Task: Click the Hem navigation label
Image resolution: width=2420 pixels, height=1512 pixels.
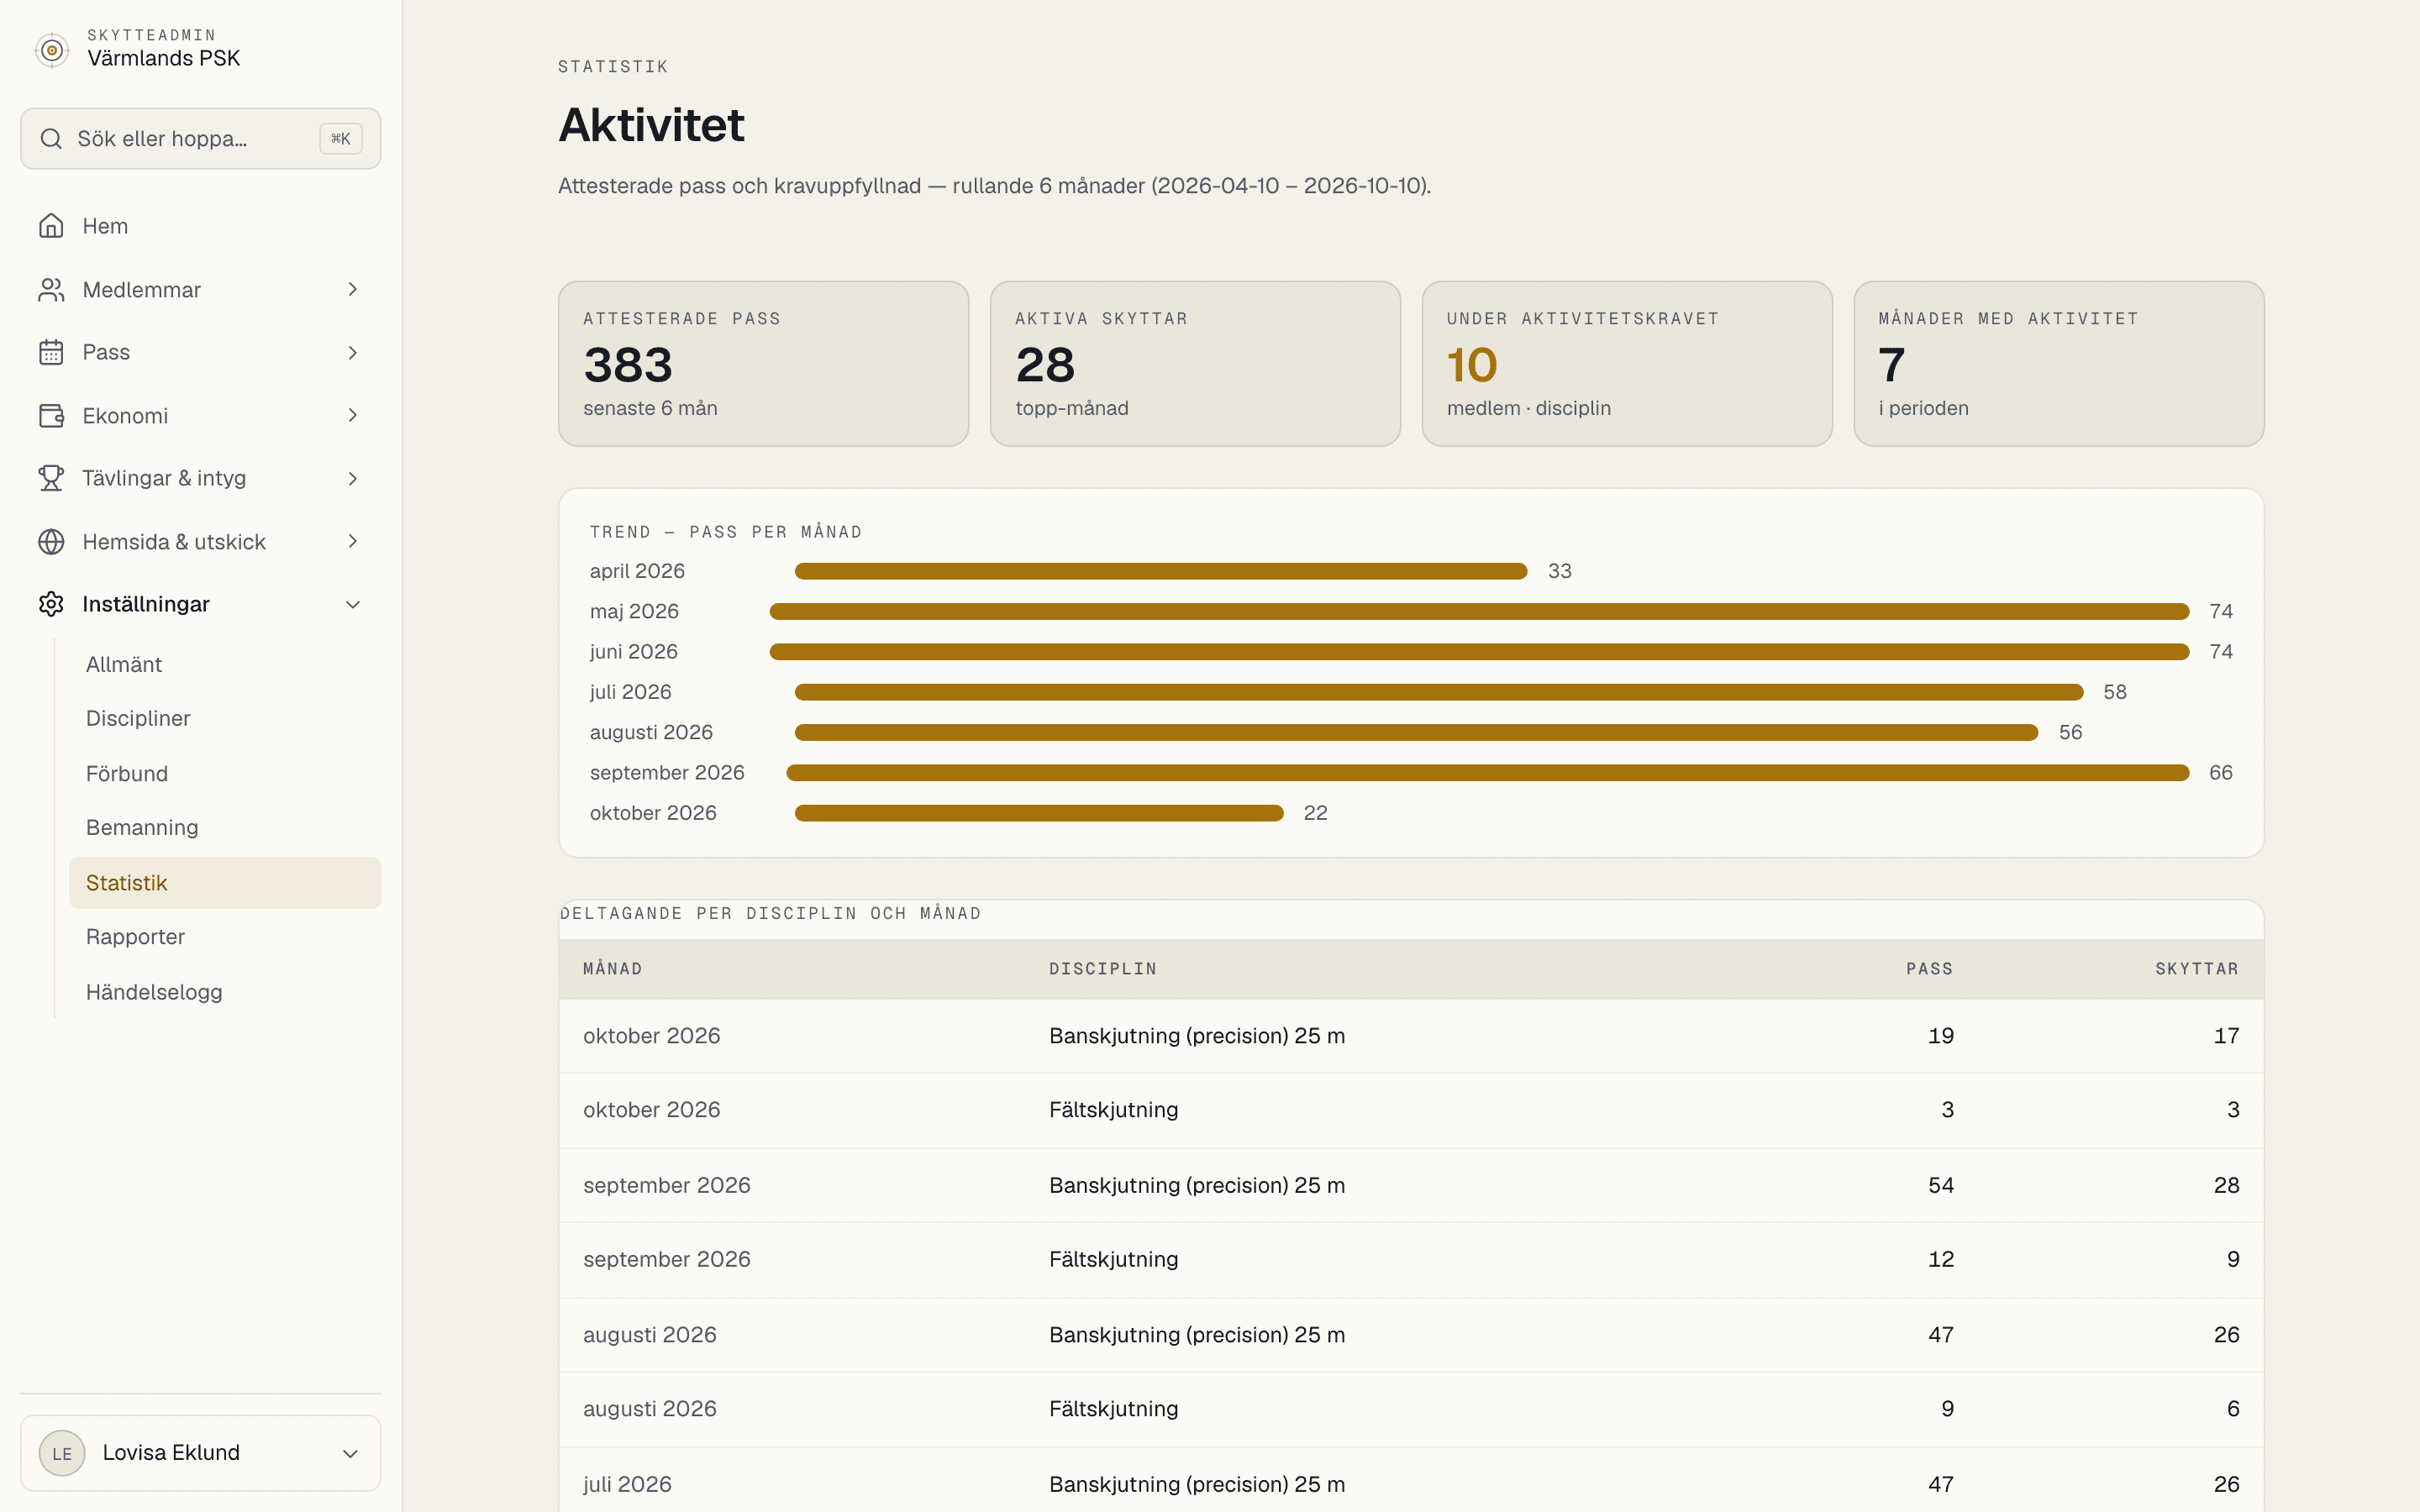Action: 105,226
